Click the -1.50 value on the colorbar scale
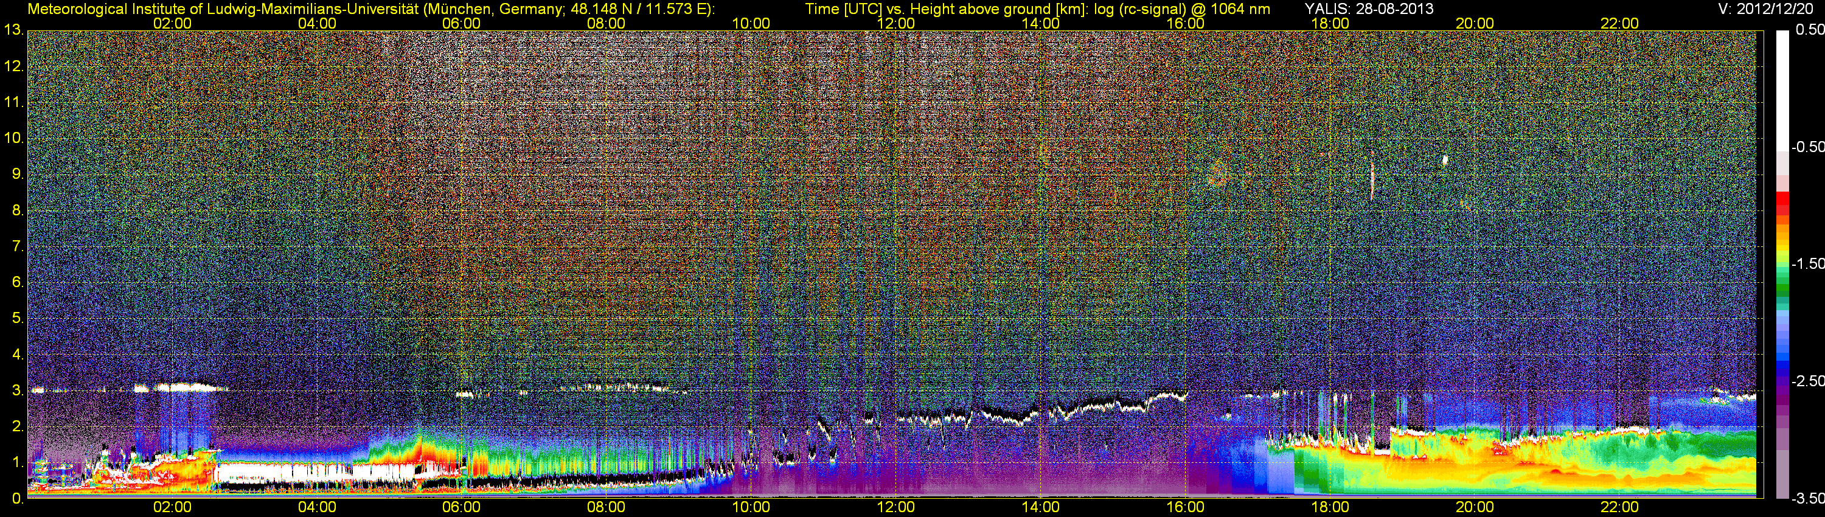1825x517 pixels. [1808, 263]
